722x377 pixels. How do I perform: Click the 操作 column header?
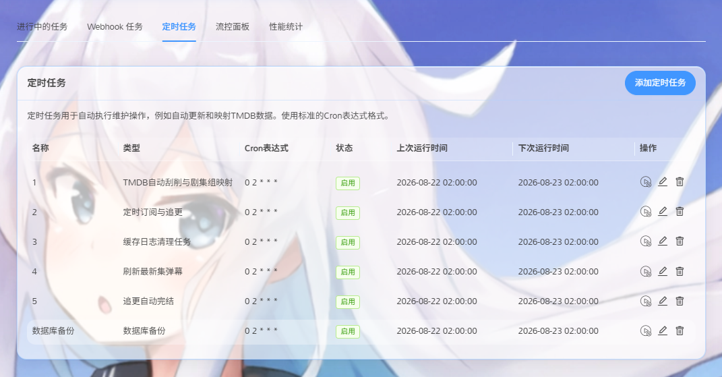click(x=648, y=148)
